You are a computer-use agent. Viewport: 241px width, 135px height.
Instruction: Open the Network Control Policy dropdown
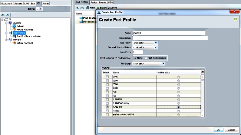tap(156, 47)
